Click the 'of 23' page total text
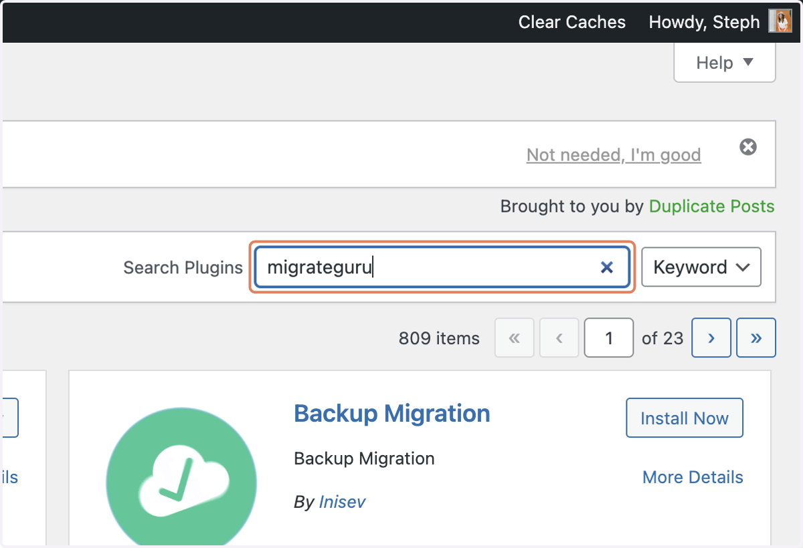The width and height of the screenshot is (803, 548). point(662,339)
